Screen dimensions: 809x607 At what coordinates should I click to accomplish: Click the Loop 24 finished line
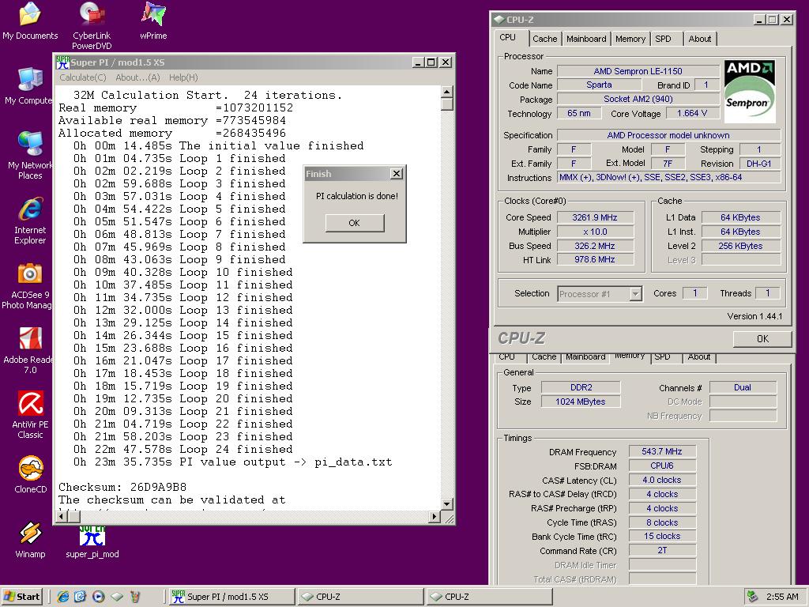pyautogui.click(x=182, y=450)
